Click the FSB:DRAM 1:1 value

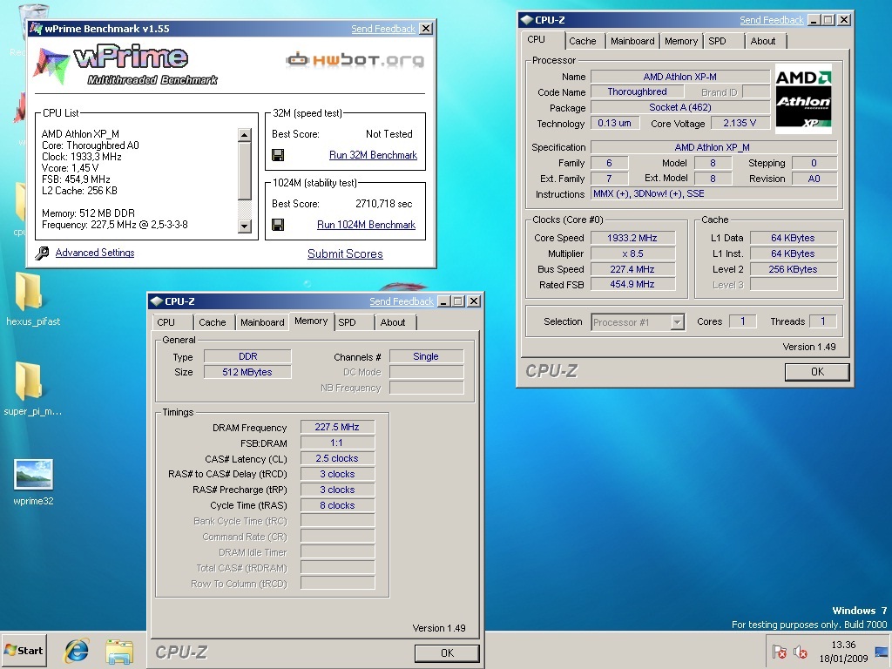pos(337,443)
